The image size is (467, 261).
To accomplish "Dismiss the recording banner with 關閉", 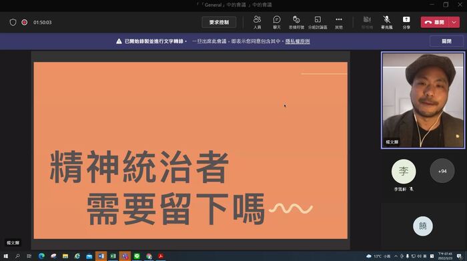I will (446, 41).
